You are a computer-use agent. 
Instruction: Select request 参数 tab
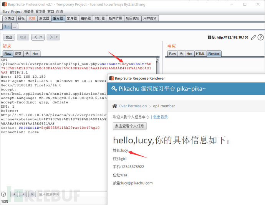pyautogui.click(x=18, y=54)
